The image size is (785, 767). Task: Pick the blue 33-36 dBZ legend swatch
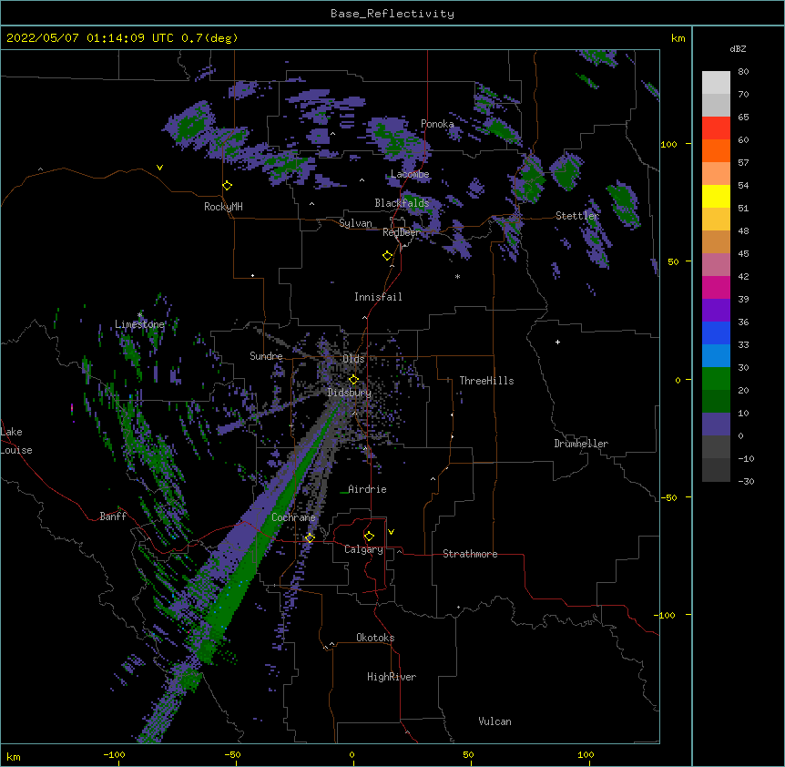(x=716, y=332)
